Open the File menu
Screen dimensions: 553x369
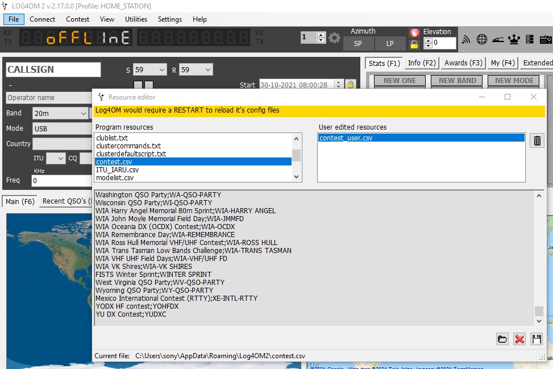tap(14, 19)
